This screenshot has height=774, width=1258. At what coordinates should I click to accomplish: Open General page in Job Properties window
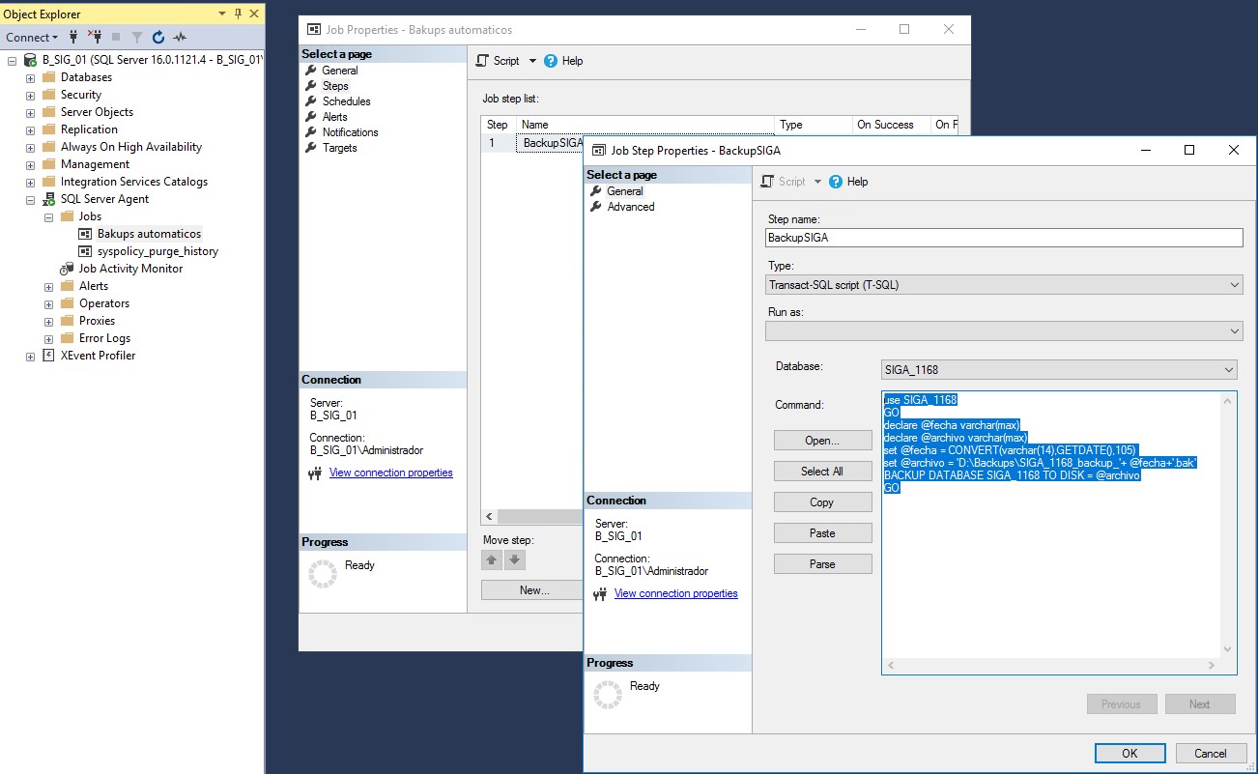(339, 71)
